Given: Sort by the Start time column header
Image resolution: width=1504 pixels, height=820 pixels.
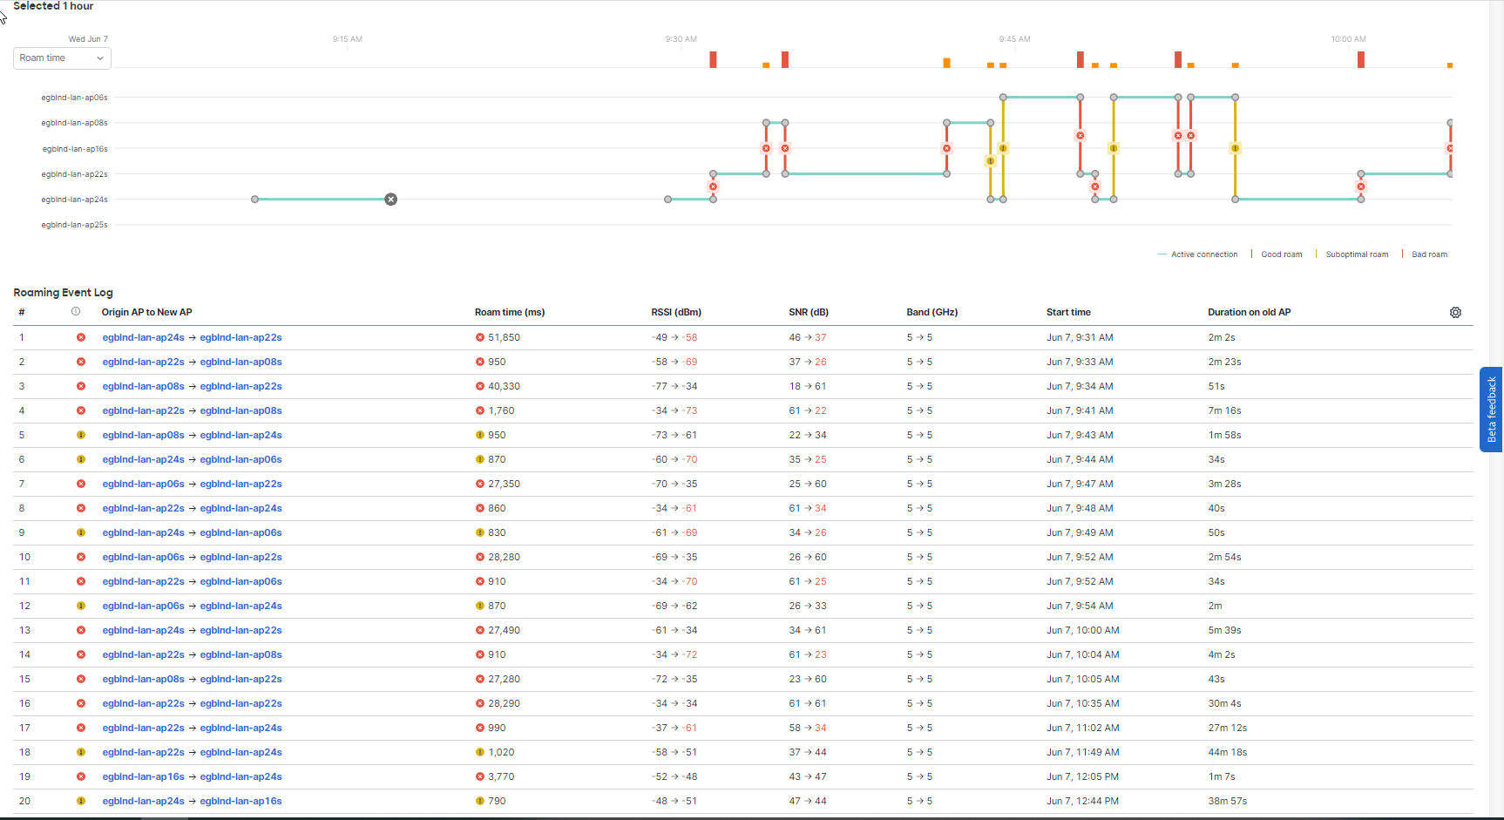Looking at the screenshot, I should pos(1068,311).
